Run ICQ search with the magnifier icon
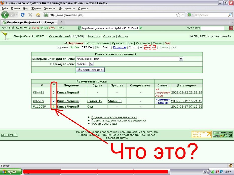234x175 pixels. (x=230, y=15)
